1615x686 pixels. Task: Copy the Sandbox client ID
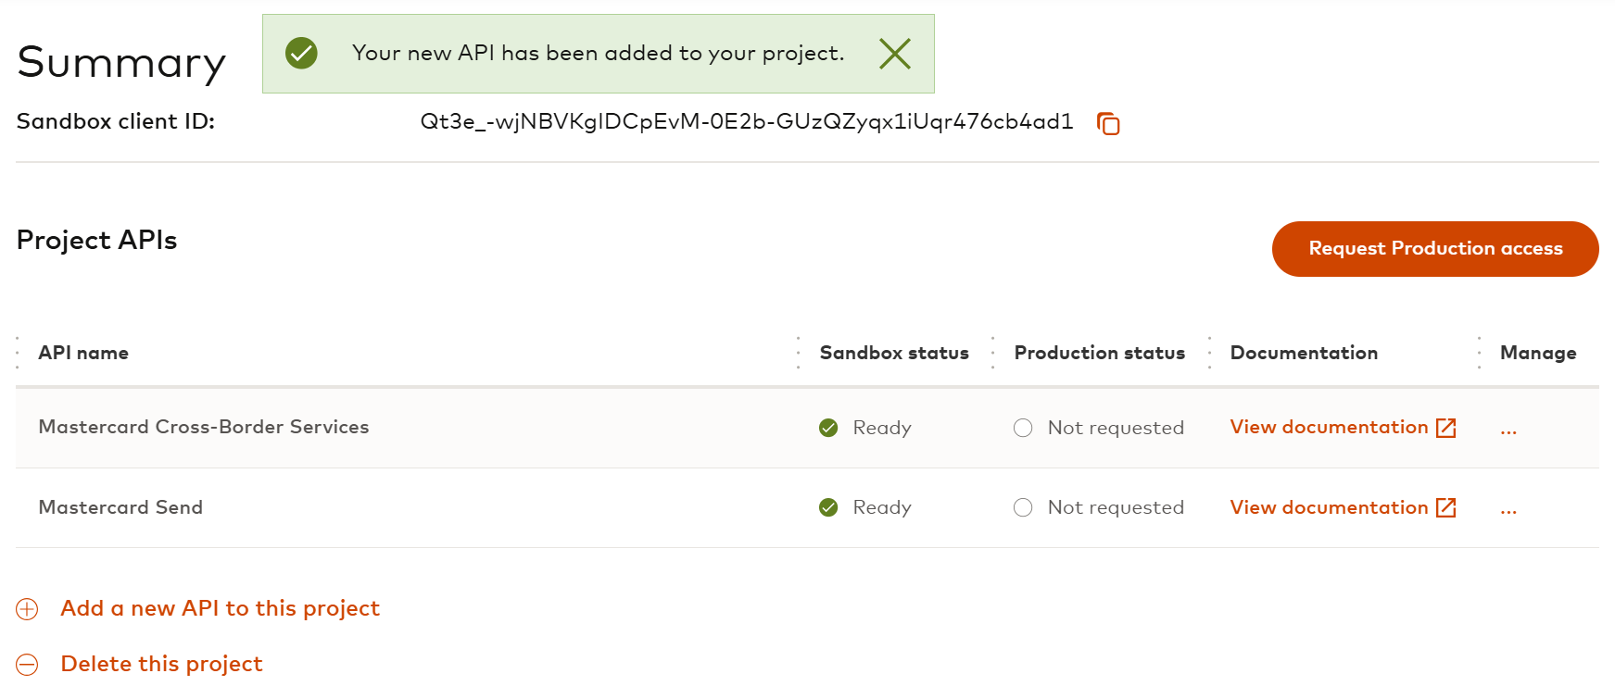click(1108, 123)
